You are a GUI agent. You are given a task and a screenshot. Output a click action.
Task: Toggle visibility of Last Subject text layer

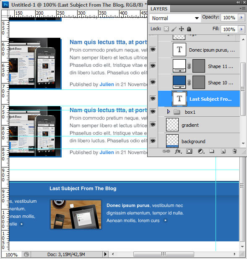click(153, 99)
